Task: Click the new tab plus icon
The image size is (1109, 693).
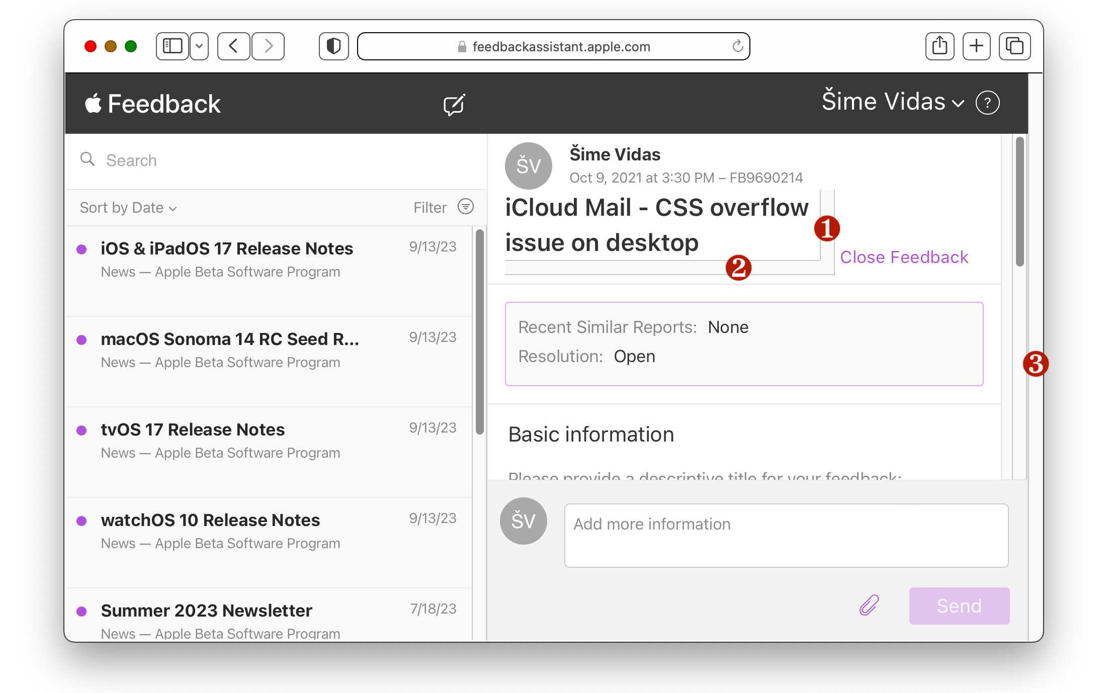Action: [x=976, y=46]
